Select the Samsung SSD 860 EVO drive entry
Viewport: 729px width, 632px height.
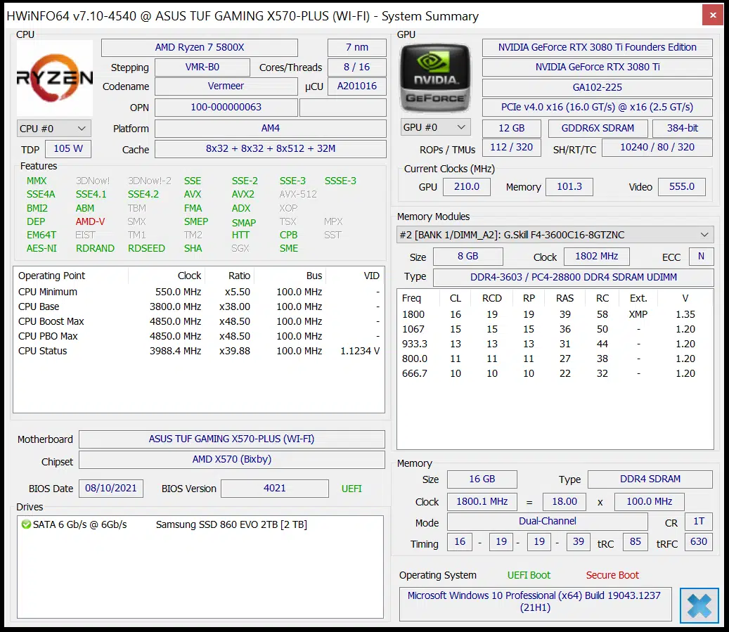(200, 524)
